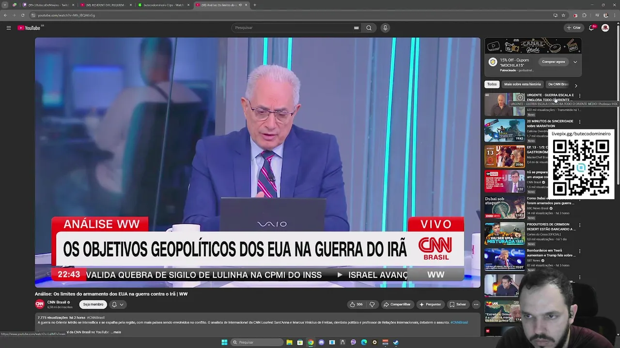
Task: Open options for Bombardeios em Teerã video
Action: pyautogui.click(x=579, y=251)
